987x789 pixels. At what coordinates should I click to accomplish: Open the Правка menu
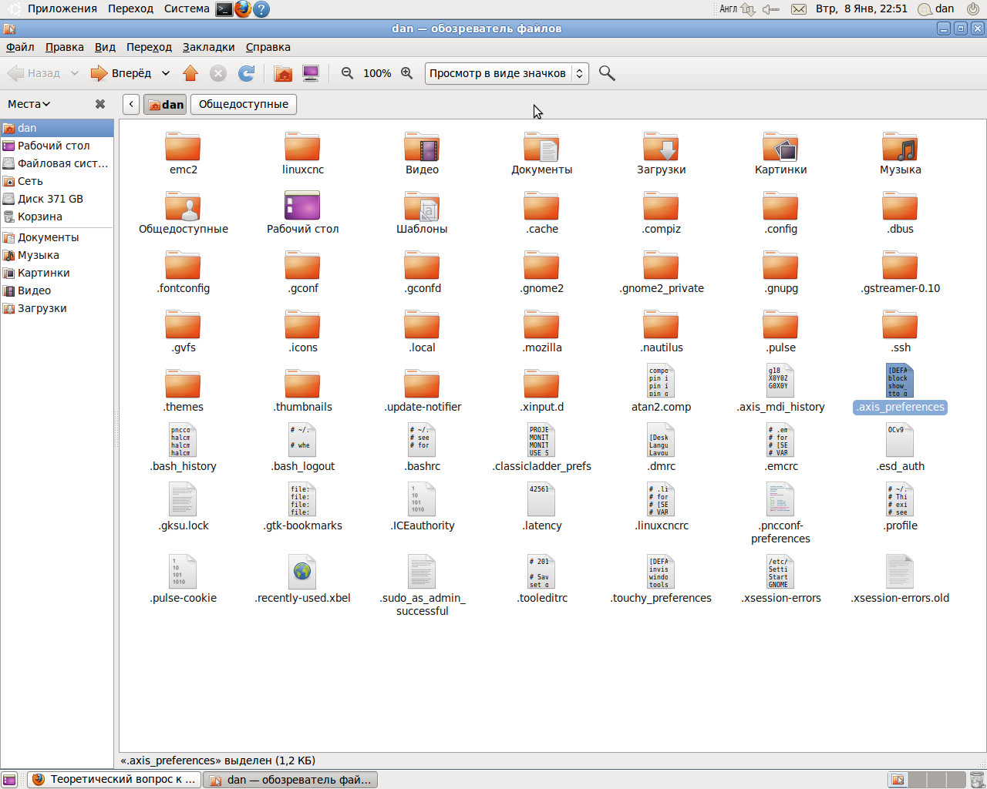click(x=65, y=47)
